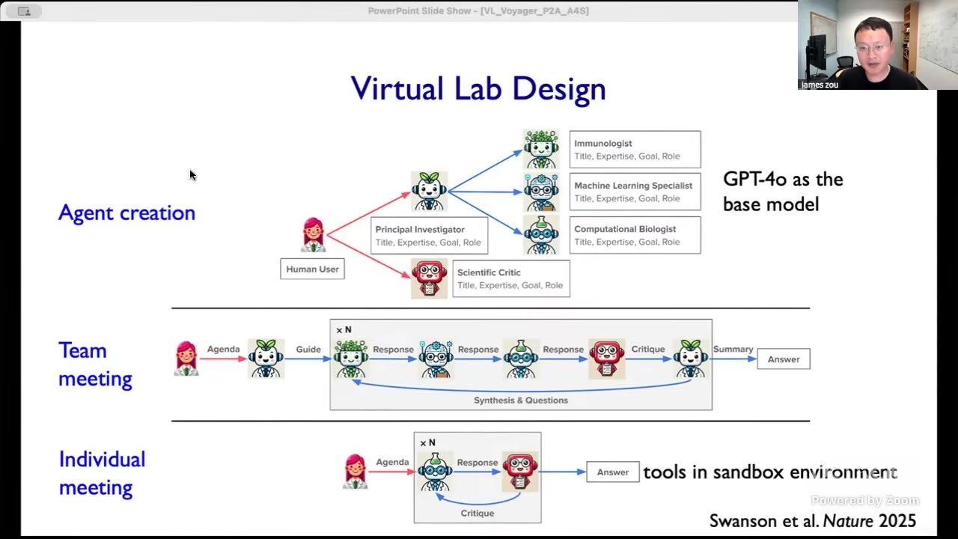958x539 pixels.
Task: Click the red Critic robot icon in Team meeting
Action: pos(606,359)
